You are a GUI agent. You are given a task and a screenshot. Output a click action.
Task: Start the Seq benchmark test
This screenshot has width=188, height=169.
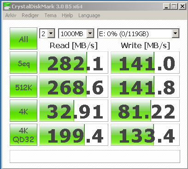[23, 63]
